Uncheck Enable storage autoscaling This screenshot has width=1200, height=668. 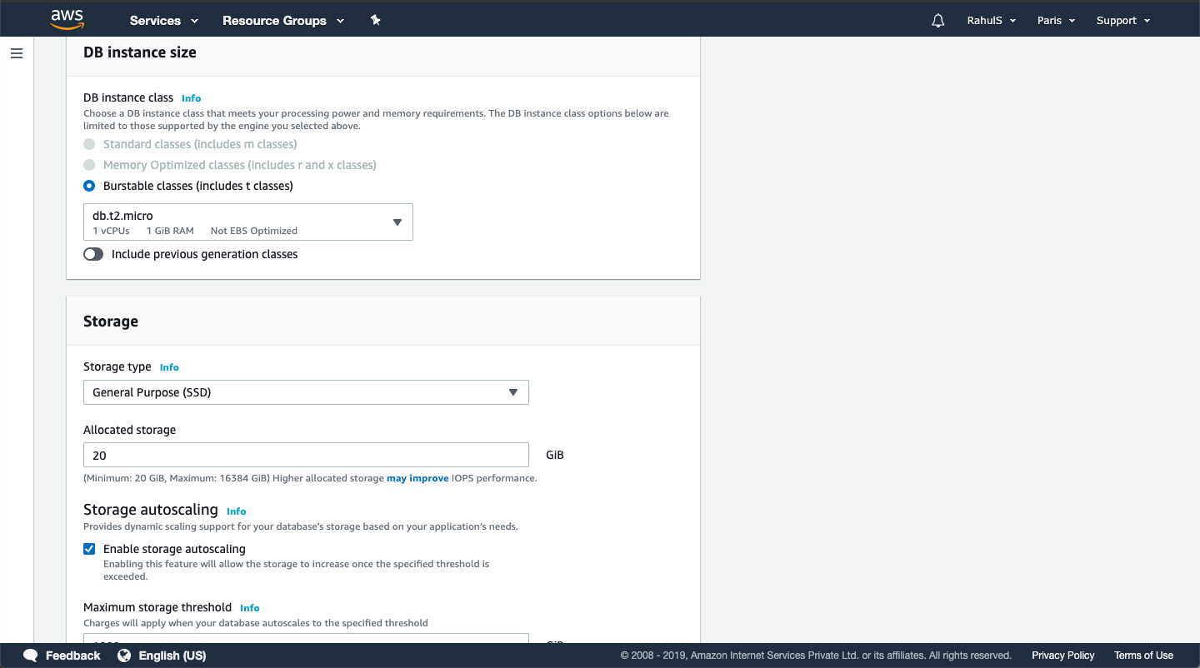[x=89, y=549]
